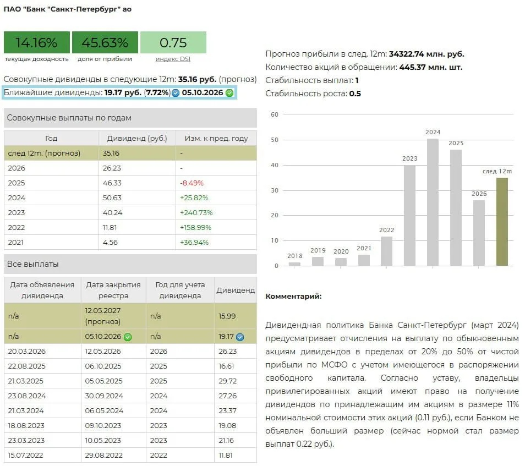Click the +158.99% change value

tap(195, 228)
